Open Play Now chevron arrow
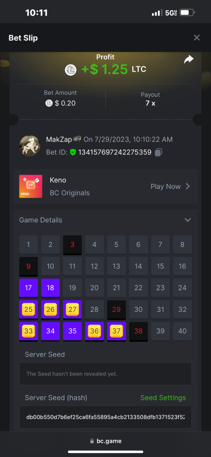 coord(188,186)
